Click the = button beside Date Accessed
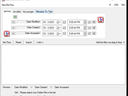Viewport: 128px width, 96px height. point(13,33)
